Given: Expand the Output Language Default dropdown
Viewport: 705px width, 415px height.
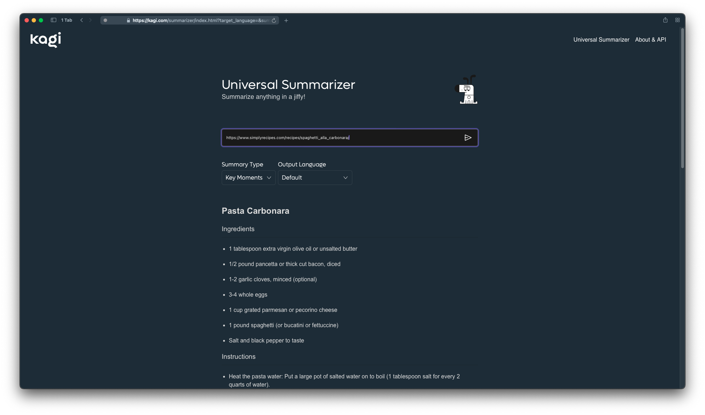Looking at the screenshot, I should [x=315, y=177].
